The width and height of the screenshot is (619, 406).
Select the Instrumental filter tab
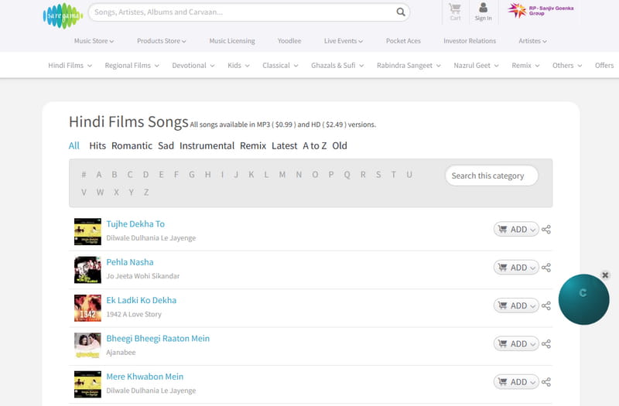coord(207,145)
